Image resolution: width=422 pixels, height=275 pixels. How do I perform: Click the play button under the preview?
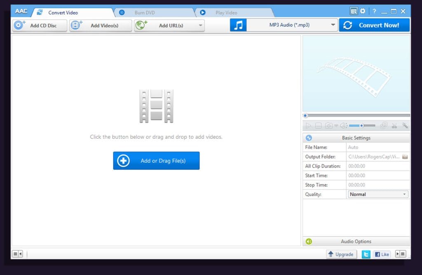pyautogui.click(x=308, y=126)
